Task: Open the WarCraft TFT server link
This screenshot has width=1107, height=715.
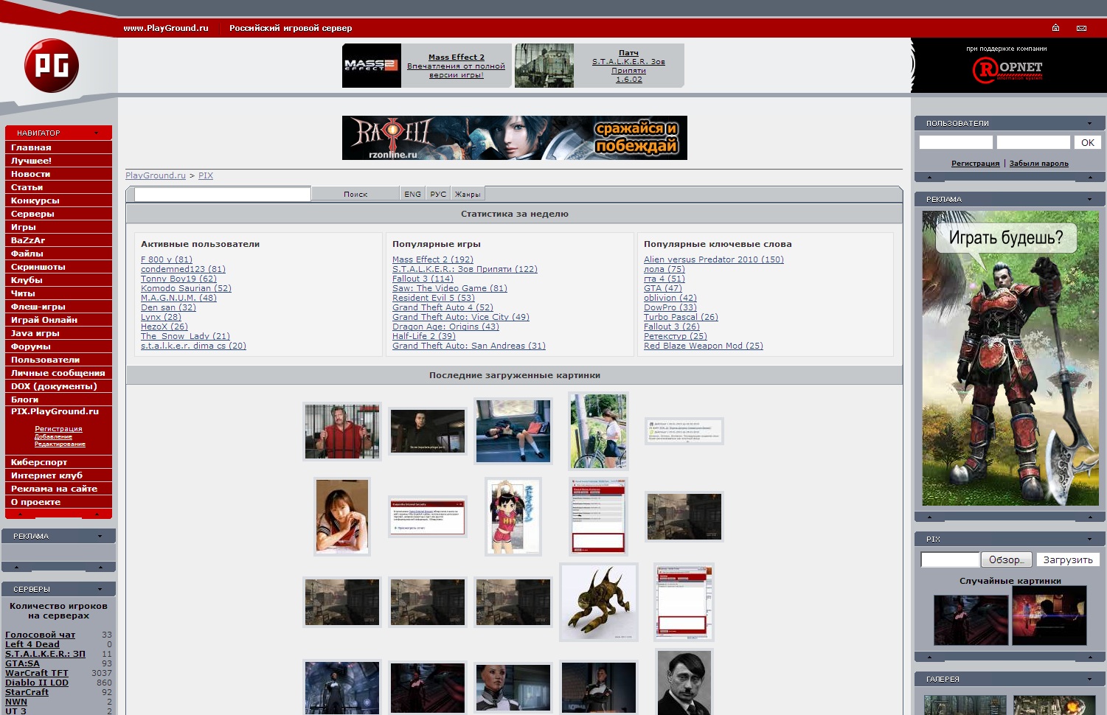Action: pos(37,673)
